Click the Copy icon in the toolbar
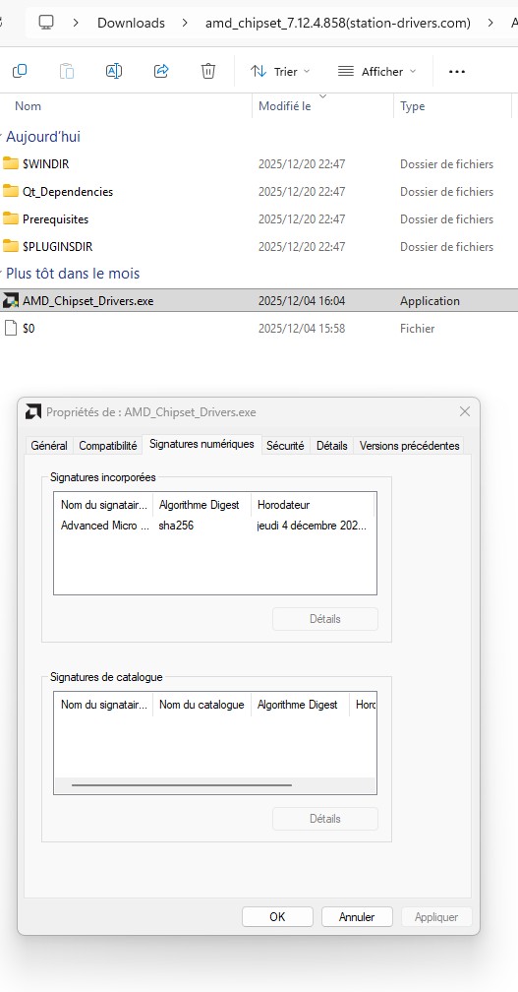Screen dimensions: 518x992 (20, 71)
